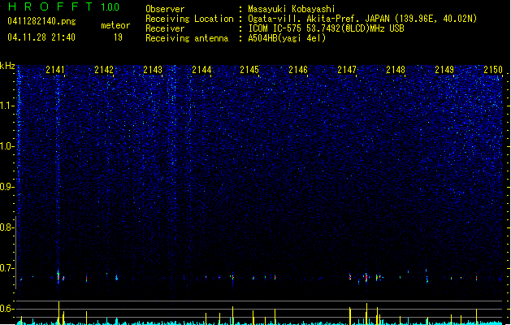Viewport: 511px width, 325px height.
Task: Click the A504HB(yagi 4el) antenna text
Action: (287, 38)
